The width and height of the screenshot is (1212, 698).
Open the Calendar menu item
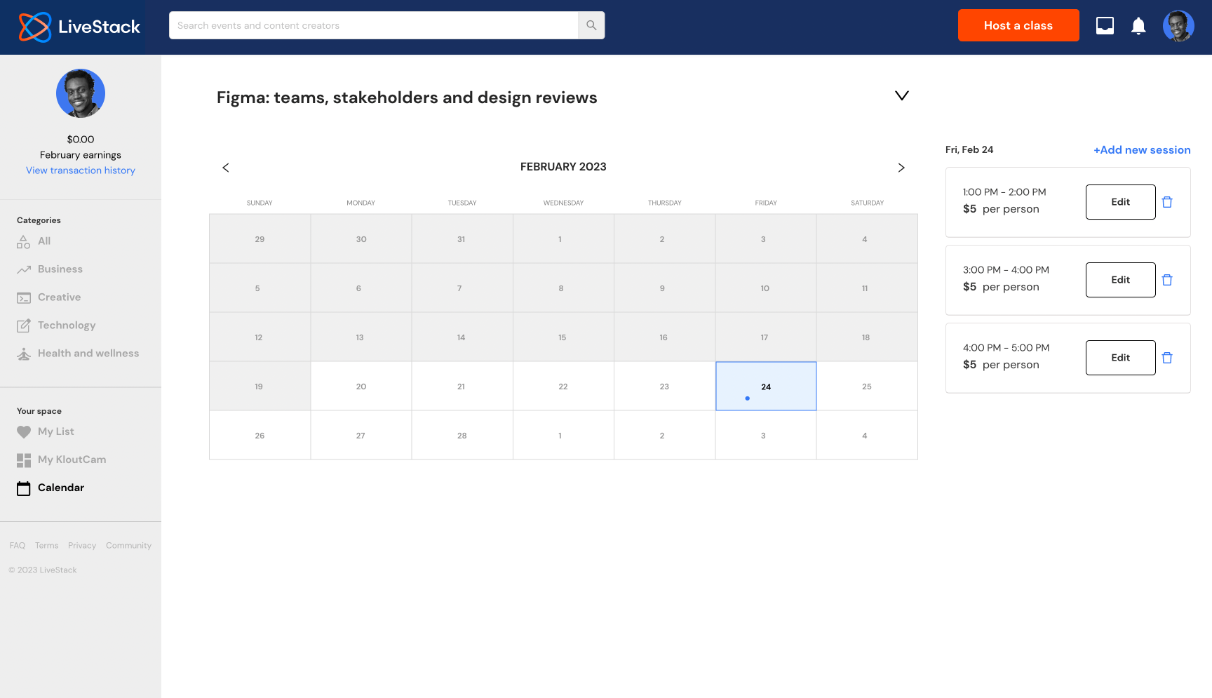61,488
